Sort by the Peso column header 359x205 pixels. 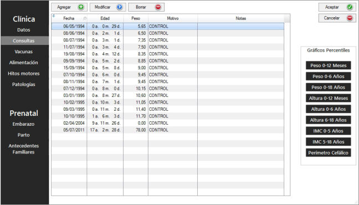(x=136, y=18)
